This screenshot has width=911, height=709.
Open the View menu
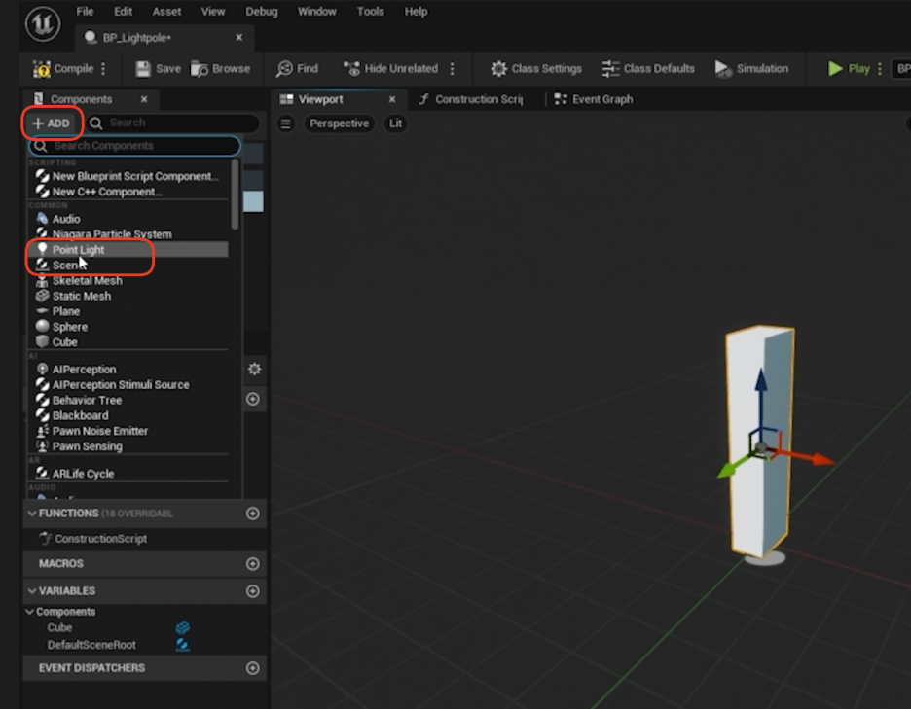[x=213, y=11]
